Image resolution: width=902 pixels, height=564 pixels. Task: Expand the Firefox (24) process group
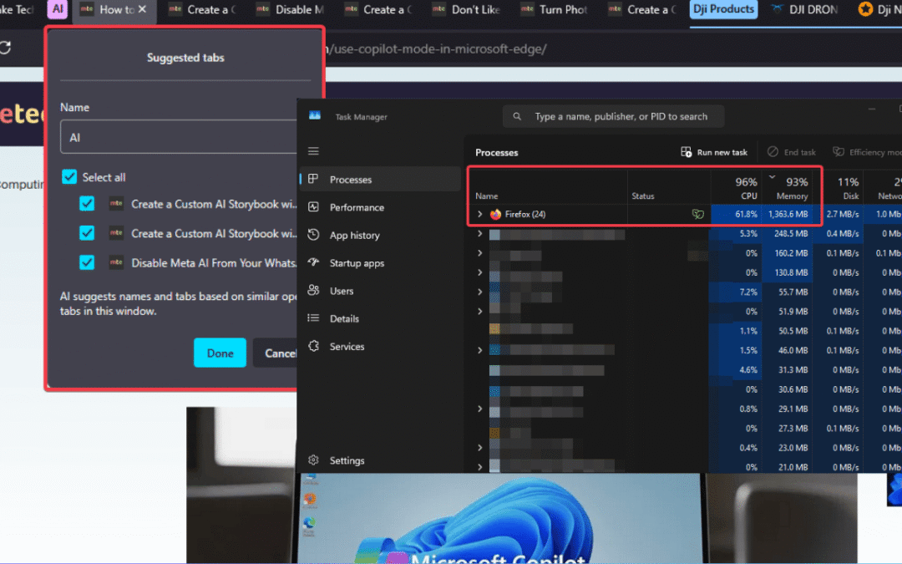[x=481, y=214]
